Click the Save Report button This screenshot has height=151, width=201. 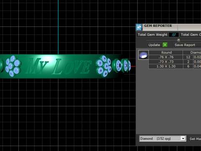coord(188,45)
